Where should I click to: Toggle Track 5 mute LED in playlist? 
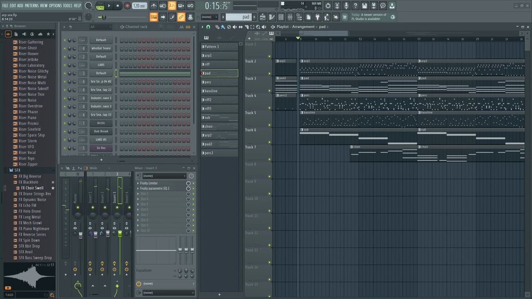[269, 125]
